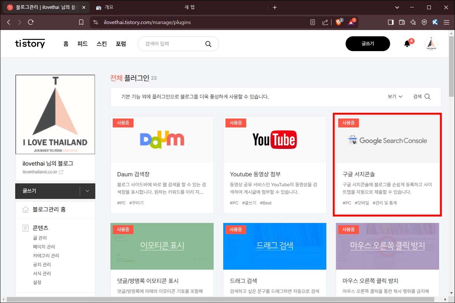Image resolution: width=455 pixels, height=303 pixels.
Task: Reload the page with the refresh icon
Action: point(31,22)
